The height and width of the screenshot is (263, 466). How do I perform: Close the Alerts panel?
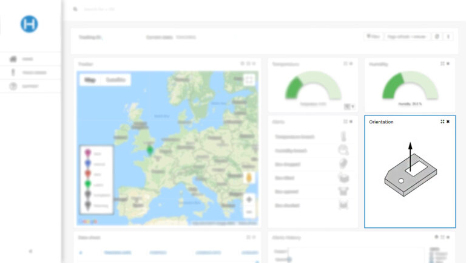point(351,122)
